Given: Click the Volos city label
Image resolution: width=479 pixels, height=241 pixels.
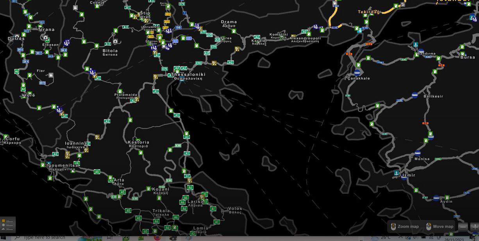Looking at the screenshot, I should pyautogui.click(x=235, y=209).
